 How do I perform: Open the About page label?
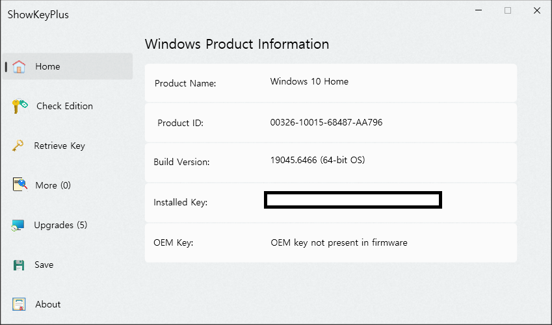[48, 304]
